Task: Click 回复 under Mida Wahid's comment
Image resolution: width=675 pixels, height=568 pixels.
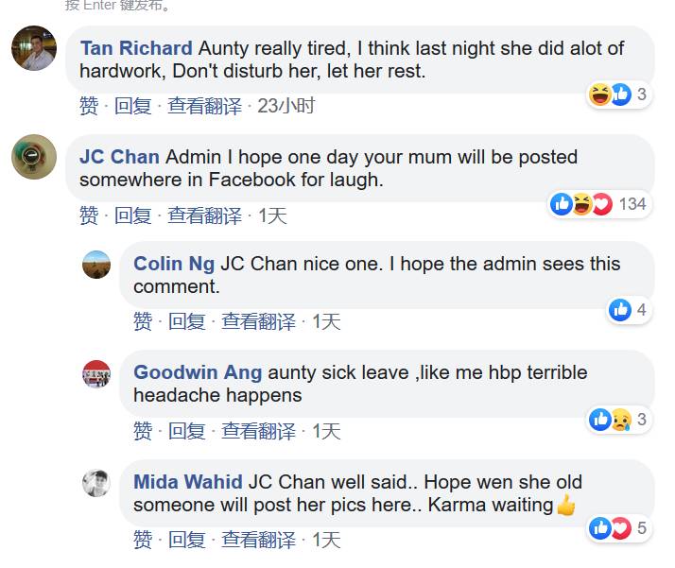Action: tap(186, 540)
